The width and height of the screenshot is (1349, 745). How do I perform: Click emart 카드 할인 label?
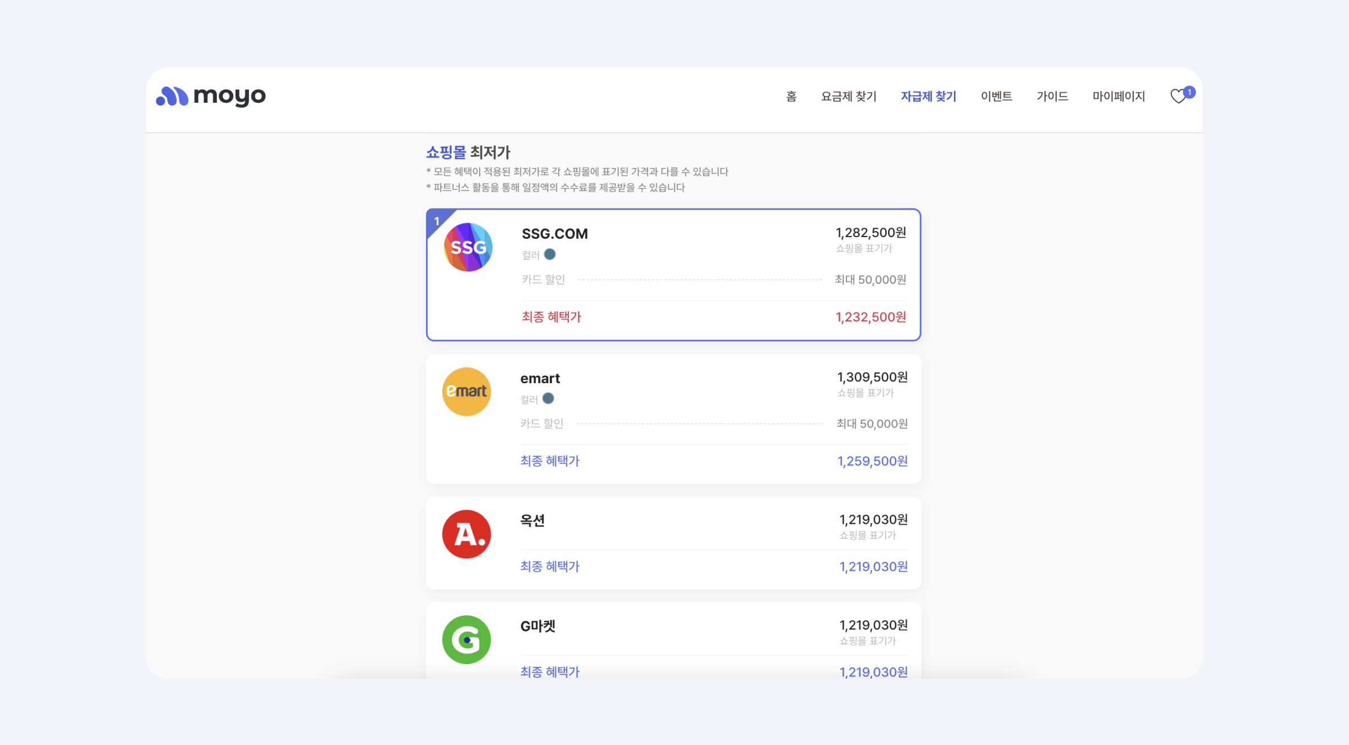[542, 424]
